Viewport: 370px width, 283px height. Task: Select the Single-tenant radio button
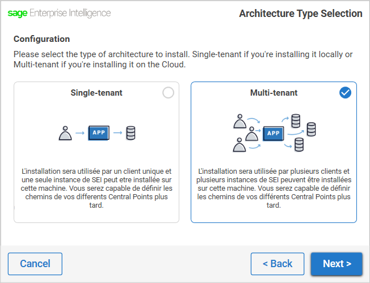tap(168, 93)
